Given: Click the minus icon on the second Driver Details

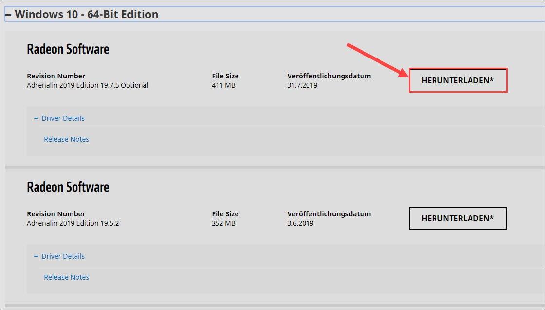Looking at the screenshot, I should (x=35, y=256).
